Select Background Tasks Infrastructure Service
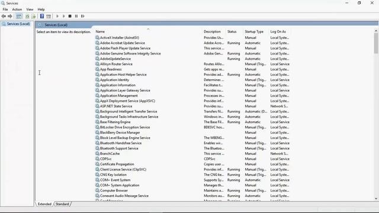The height and width of the screenshot is (213, 379). pyautogui.click(x=129, y=117)
